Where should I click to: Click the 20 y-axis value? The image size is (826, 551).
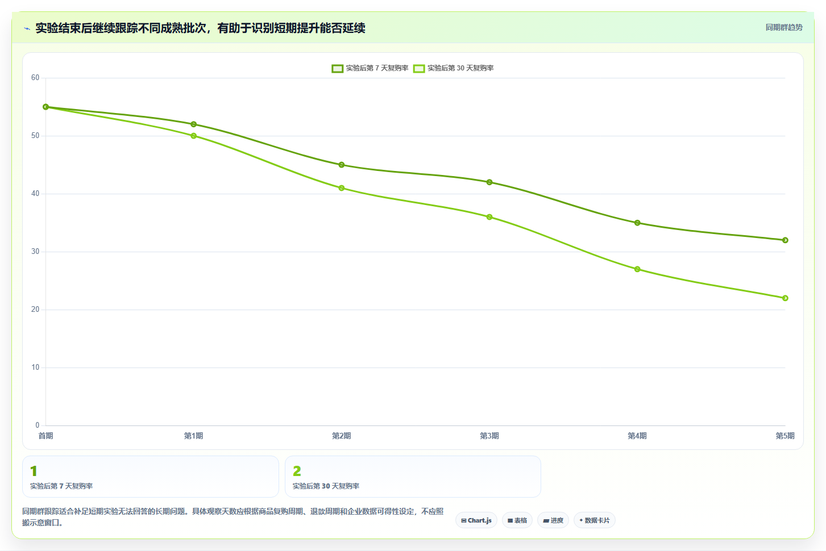pos(35,310)
